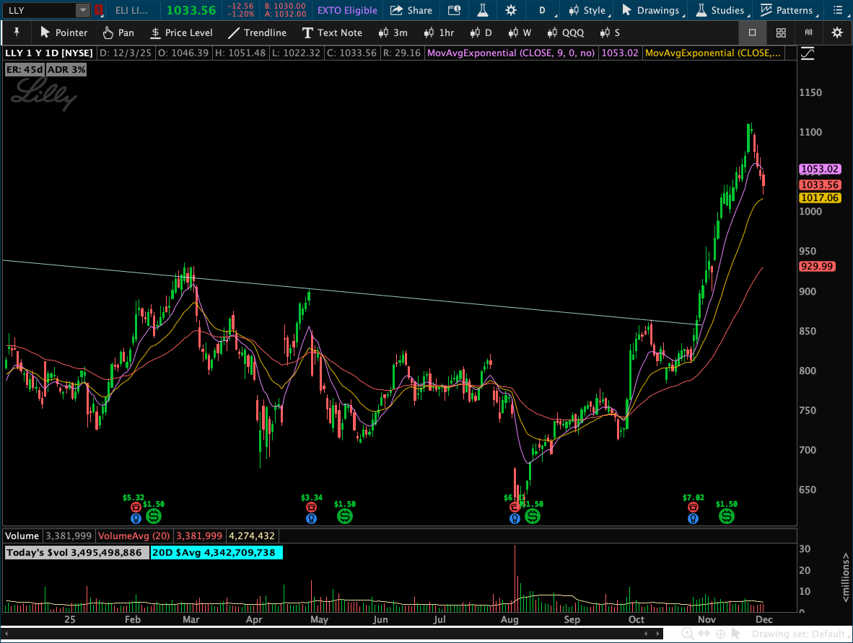Viewport: 853px width, 643px height.
Task: Open the Share menu
Action: [411, 10]
